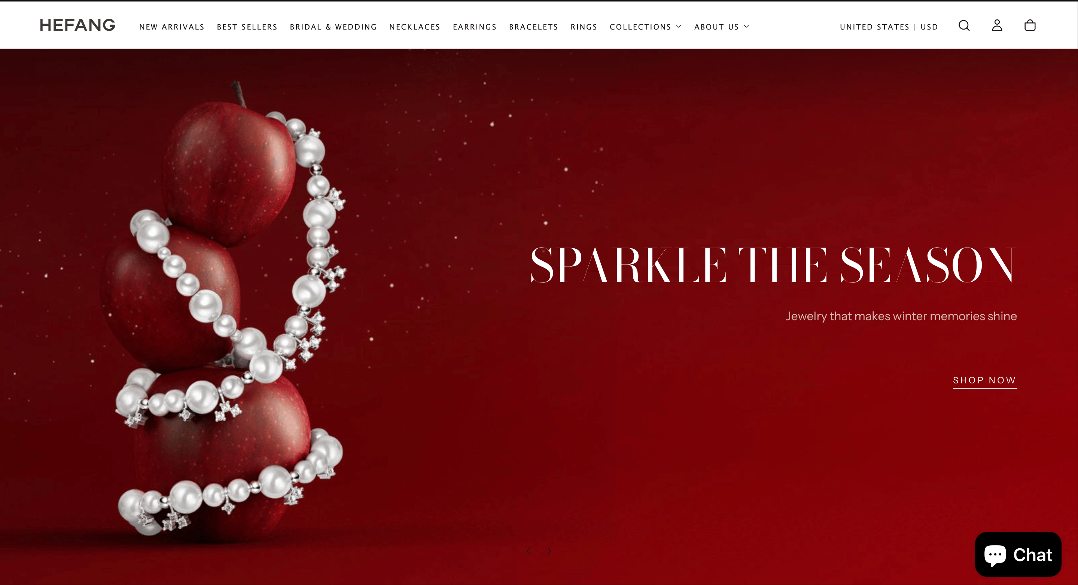This screenshot has height=585, width=1078.
Task: View the Rings category
Action: (584, 27)
